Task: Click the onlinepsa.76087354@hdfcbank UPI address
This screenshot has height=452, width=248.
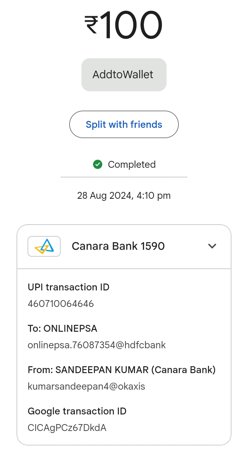Action: [97, 345]
